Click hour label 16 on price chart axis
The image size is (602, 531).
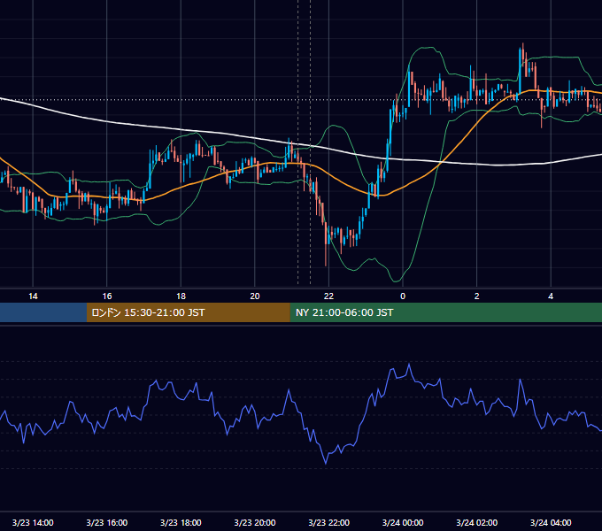(107, 296)
